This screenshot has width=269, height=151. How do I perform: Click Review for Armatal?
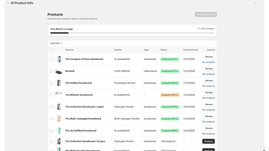point(209,69)
